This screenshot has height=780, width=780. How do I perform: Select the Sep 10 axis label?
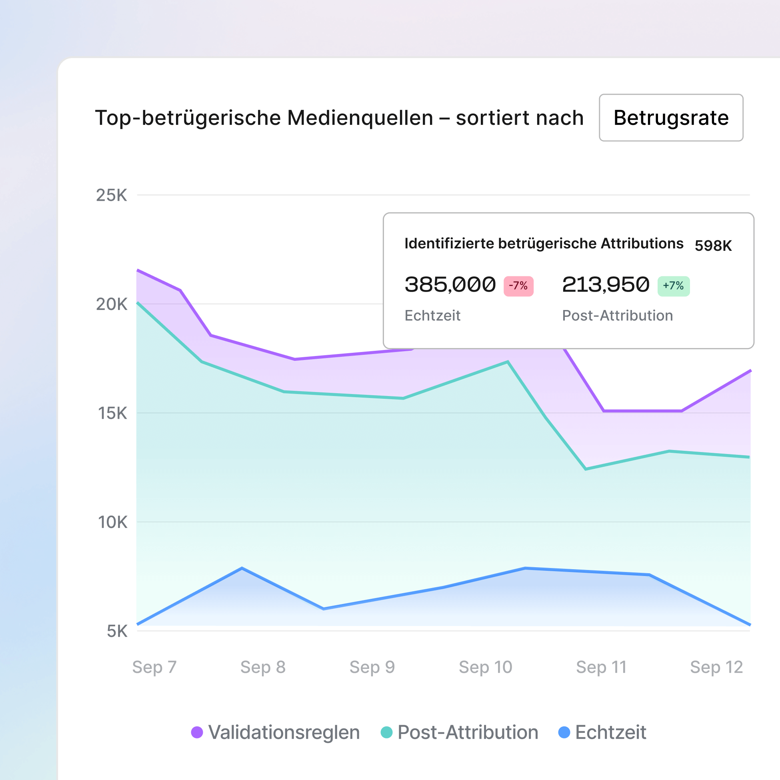pos(486,667)
